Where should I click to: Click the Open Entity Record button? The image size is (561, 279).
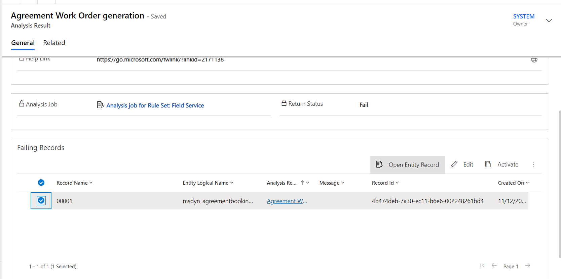tap(408, 165)
